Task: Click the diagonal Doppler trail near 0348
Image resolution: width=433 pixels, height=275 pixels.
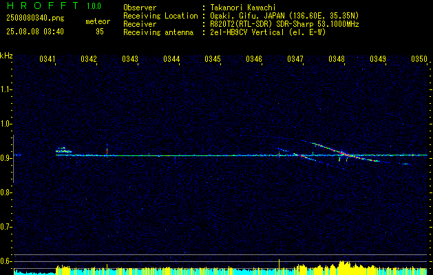Action: point(348,152)
